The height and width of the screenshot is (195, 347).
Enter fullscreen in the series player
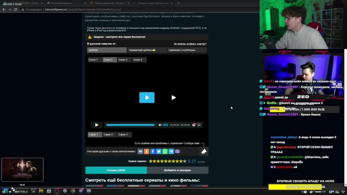pos(199,125)
